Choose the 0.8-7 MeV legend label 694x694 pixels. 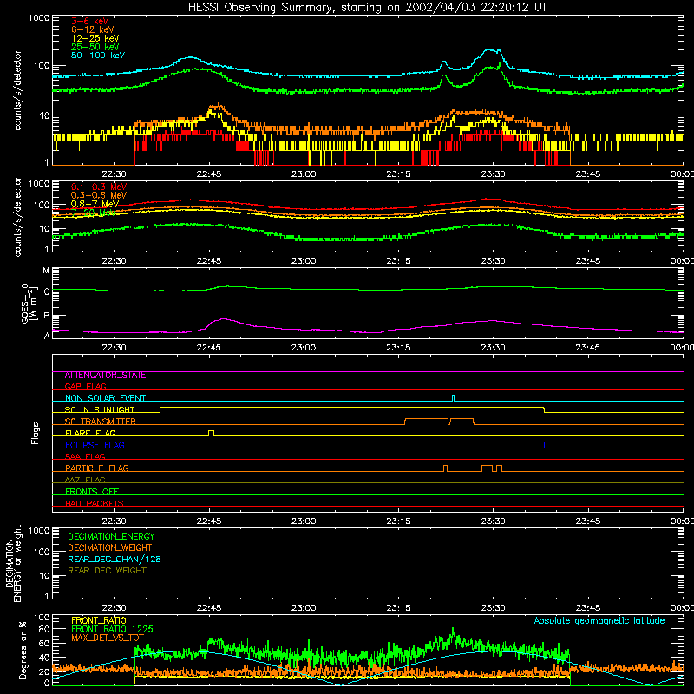click(95, 204)
